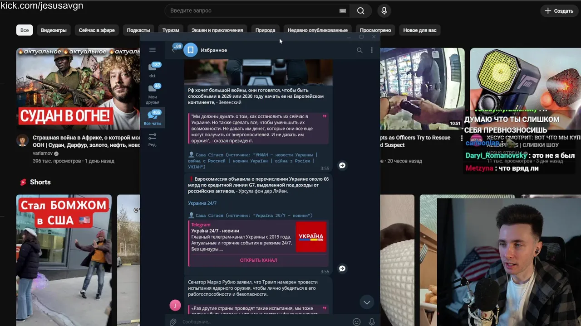This screenshot has height=326, width=581.
Task: Select the Туризм filter chip
Action: (171, 30)
